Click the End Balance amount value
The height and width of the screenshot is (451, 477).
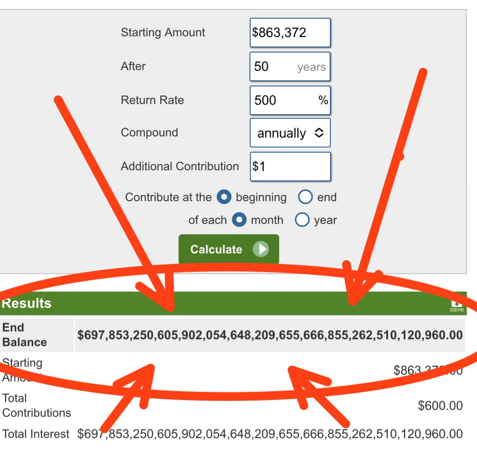(x=270, y=335)
